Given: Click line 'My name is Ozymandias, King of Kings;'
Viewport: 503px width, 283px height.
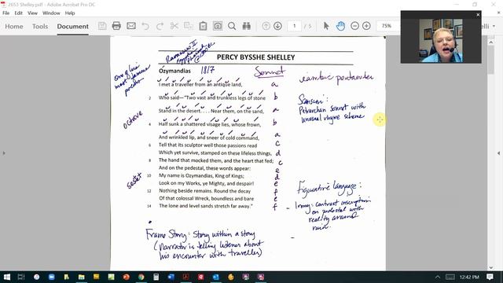Looking at the screenshot, I should [201, 176].
